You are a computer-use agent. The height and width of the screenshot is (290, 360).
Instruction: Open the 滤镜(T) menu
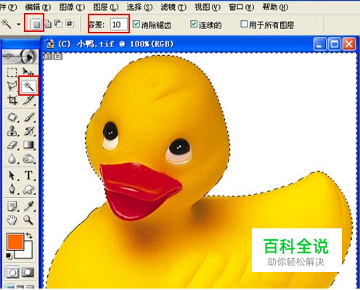coord(173,7)
